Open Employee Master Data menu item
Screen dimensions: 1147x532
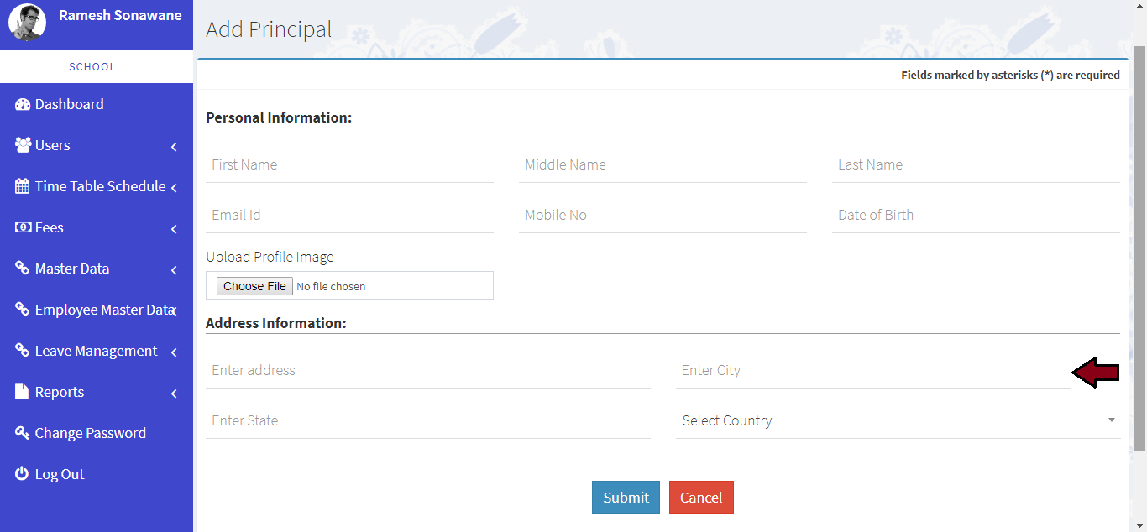click(103, 310)
